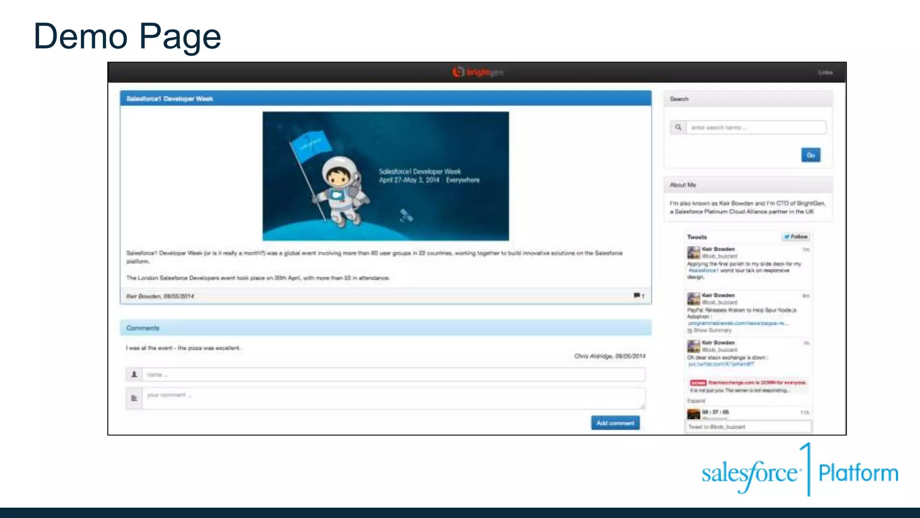
Task: Click the person icon beside name field
Action: 134,375
